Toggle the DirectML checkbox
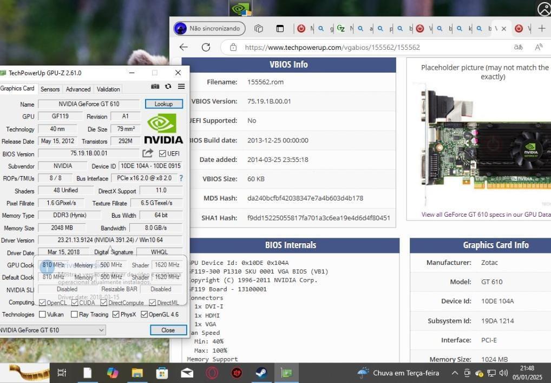 152,302
